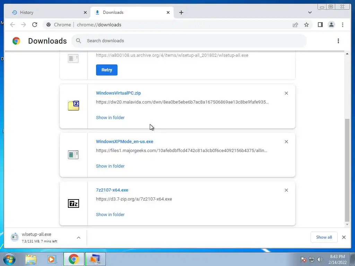This screenshot has width=355, height=266.
Task: Retry the wlsetup-all.exe download
Action: (x=107, y=70)
